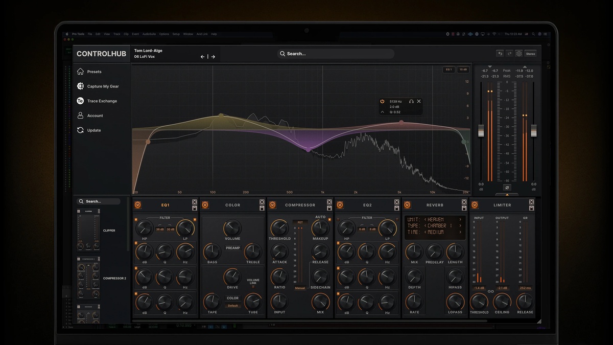
Task: Click the PREAMP button in COLOR
Action: click(x=233, y=248)
